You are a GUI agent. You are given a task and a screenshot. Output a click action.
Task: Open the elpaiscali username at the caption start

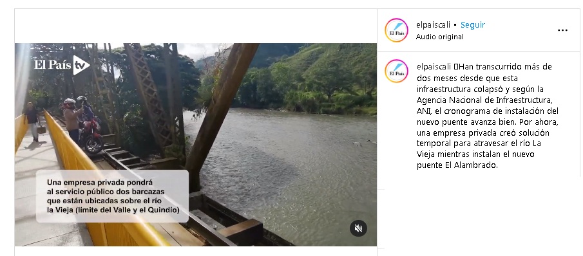(x=434, y=67)
